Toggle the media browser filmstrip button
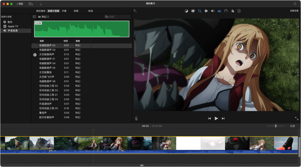This screenshot has width=301, height=167. coord(31,4)
